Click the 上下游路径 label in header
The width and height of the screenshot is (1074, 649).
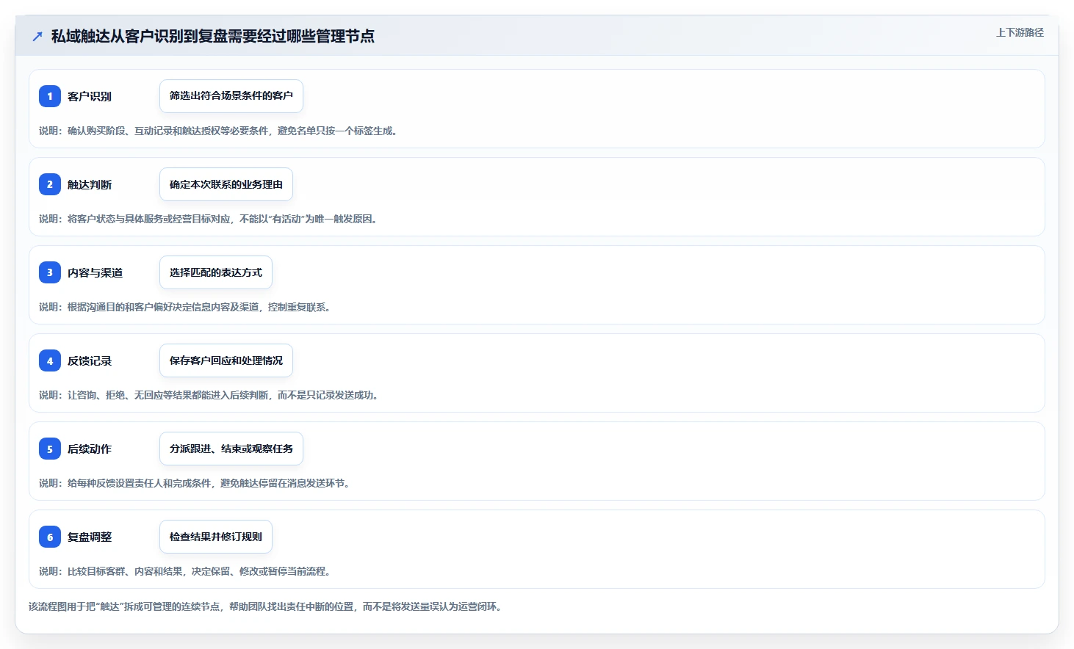[x=1020, y=32]
